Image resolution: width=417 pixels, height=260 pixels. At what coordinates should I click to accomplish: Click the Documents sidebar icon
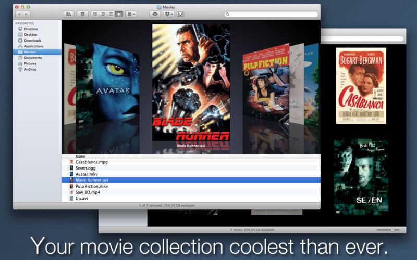point(20,58)
